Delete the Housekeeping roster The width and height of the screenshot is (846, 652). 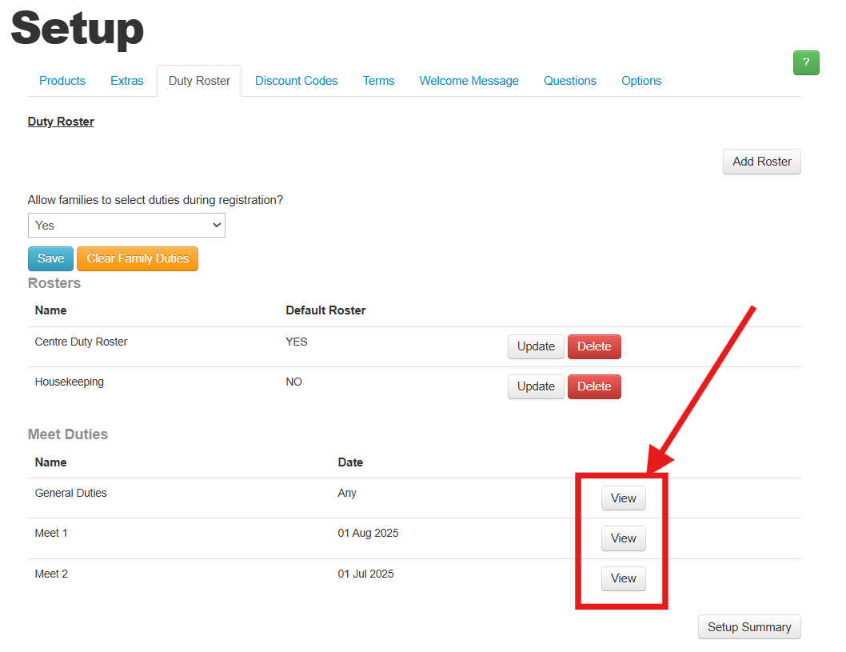click(x=594, y=386)
